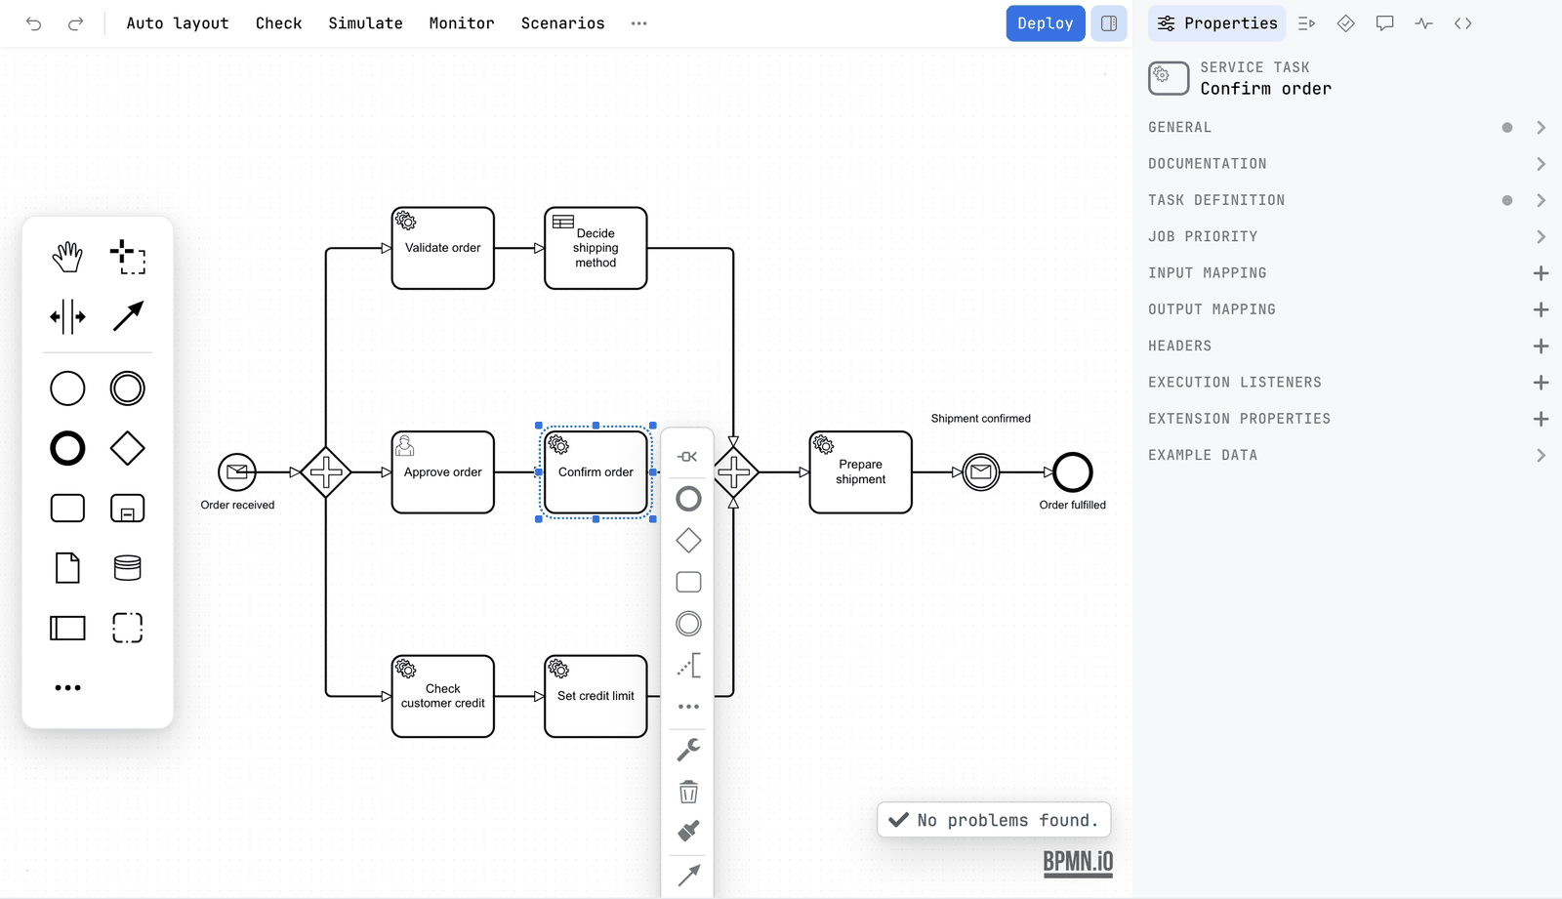This screenshot has width=1562, height=899.
Task: Open the Scenarios menu item
Action: (563, 23)
